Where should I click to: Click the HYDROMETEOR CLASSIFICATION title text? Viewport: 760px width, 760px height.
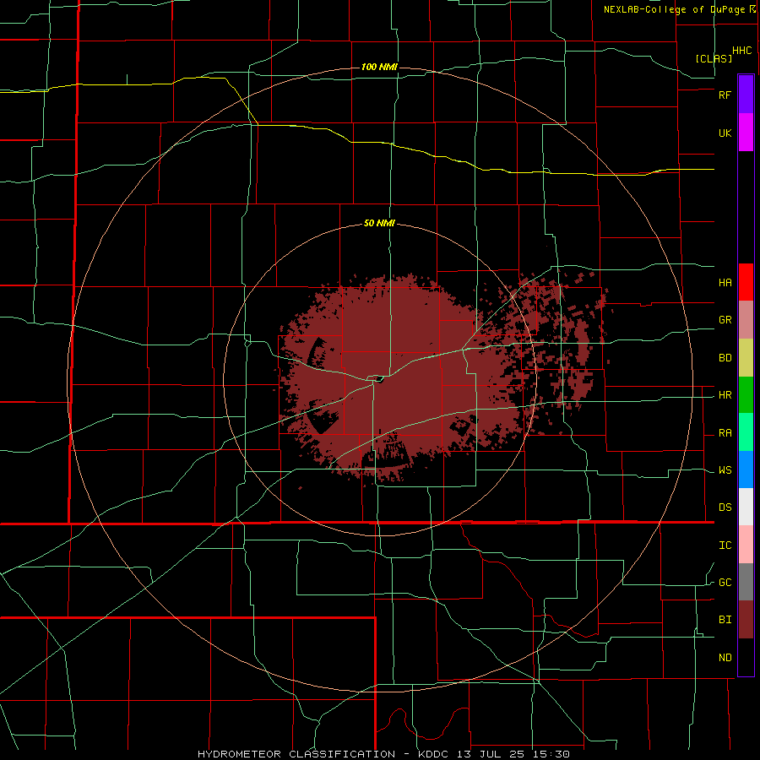click(x=296, y=754)
